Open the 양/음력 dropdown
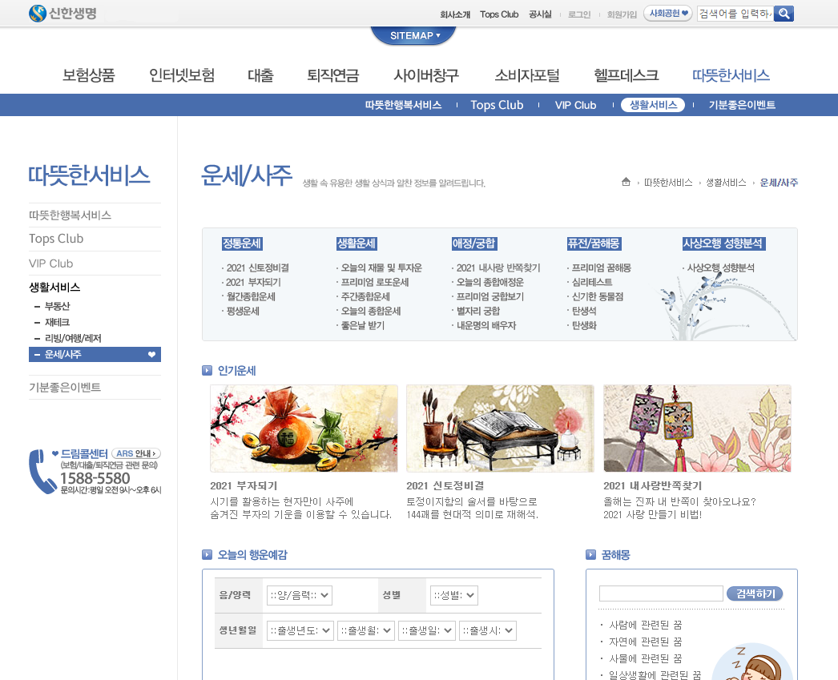This screenshot has height=680, width=838. point(300,595)
